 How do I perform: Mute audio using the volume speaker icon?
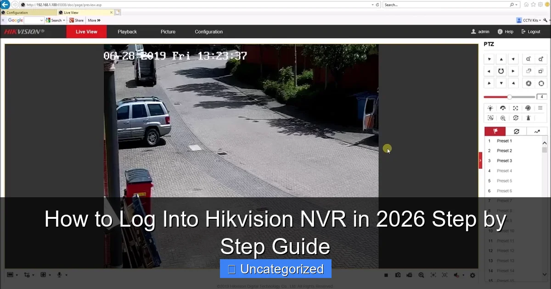[455, 275]
